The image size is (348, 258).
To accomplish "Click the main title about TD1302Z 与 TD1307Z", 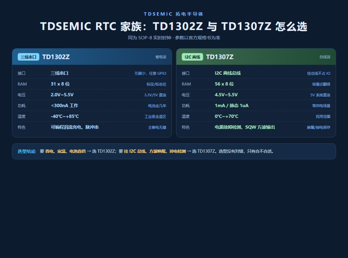I will coord(174,26).
